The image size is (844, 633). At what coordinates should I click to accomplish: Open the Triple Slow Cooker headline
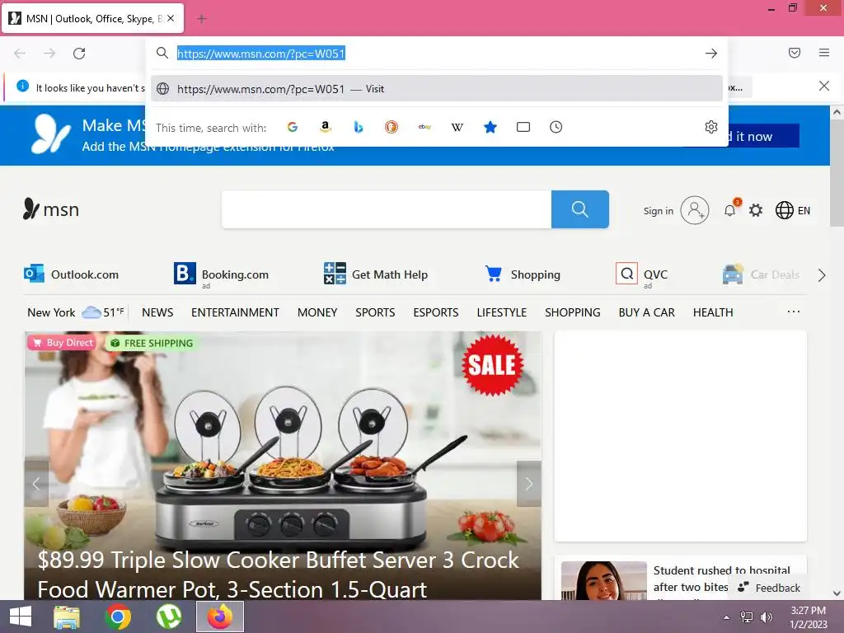pyautogui.click(x=279, y=574)
